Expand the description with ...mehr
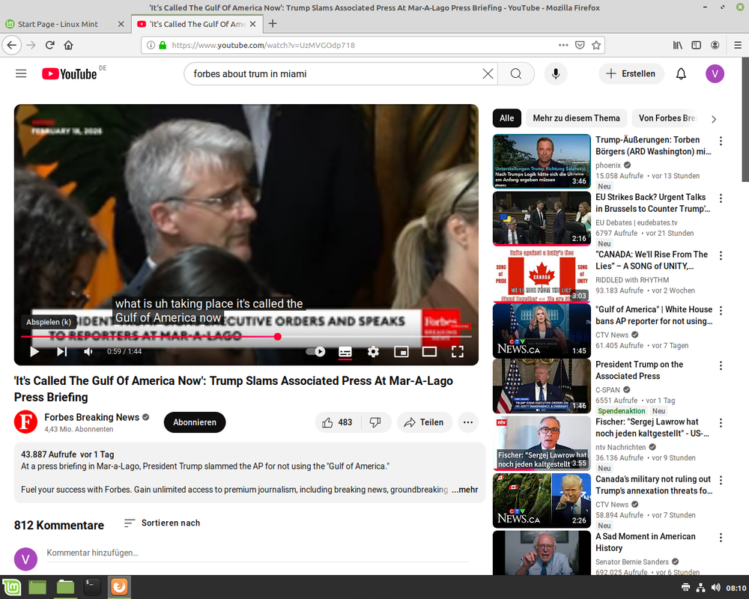The width and height of the screenshot is (749, 599). point(465,490)
